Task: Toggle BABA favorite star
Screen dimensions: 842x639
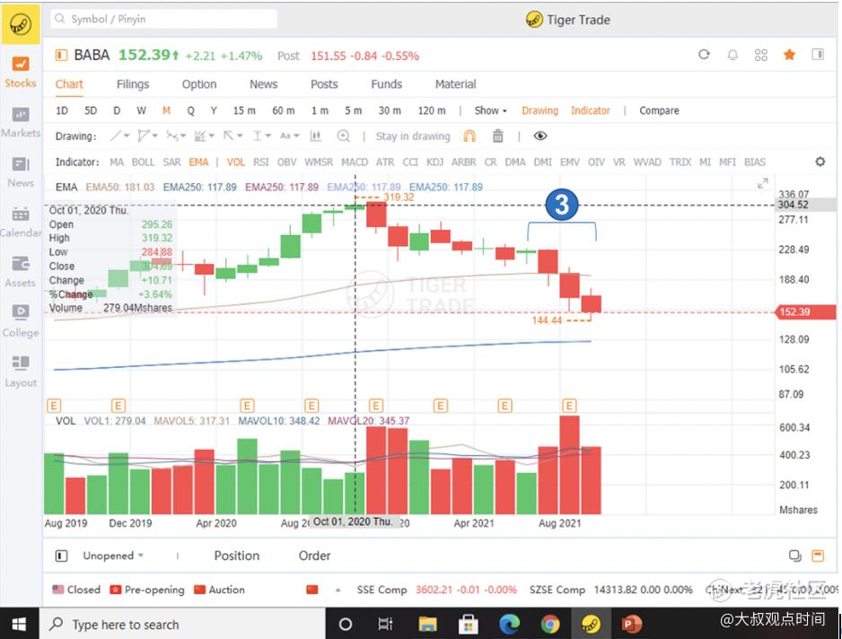Action: coord(789,54)
